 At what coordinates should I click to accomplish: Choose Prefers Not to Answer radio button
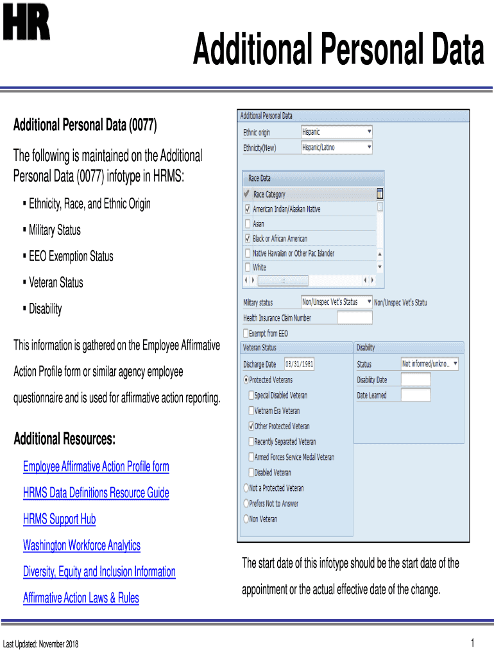coord(246,504)
